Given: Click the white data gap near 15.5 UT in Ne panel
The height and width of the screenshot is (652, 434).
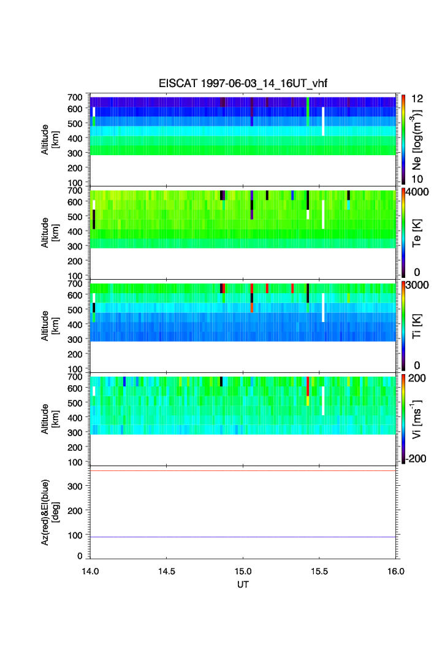Looking at the screenshot, I should pyautogui.click(x=323, y=121).
